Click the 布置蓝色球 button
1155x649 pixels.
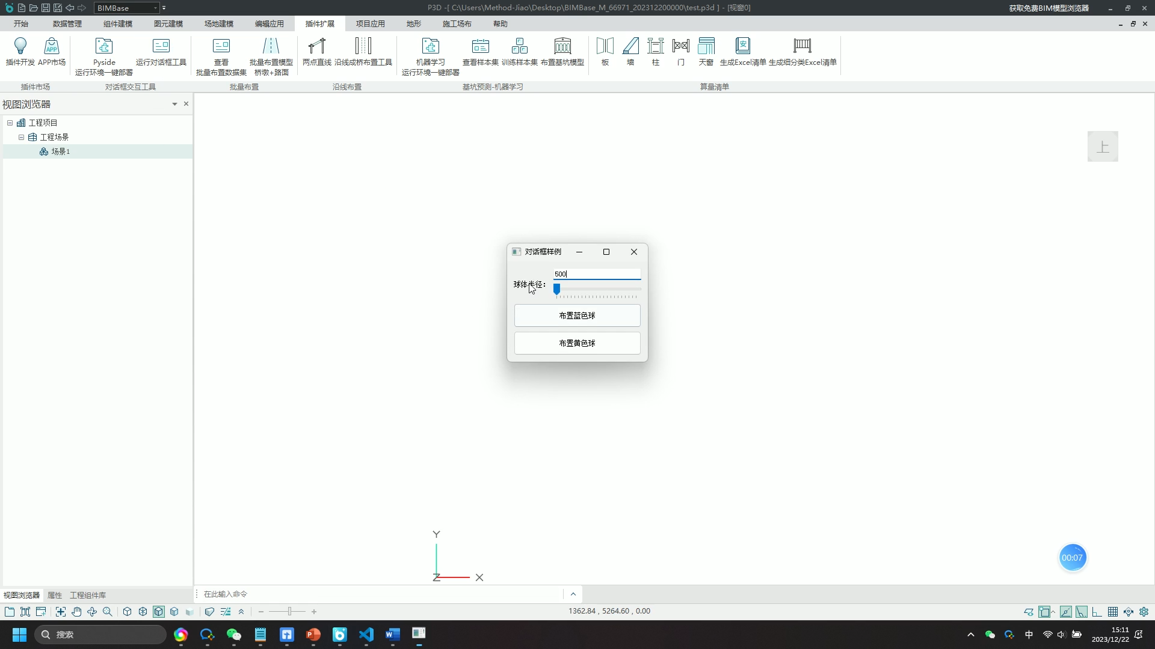pyautogui.click(x=577, y=315)
